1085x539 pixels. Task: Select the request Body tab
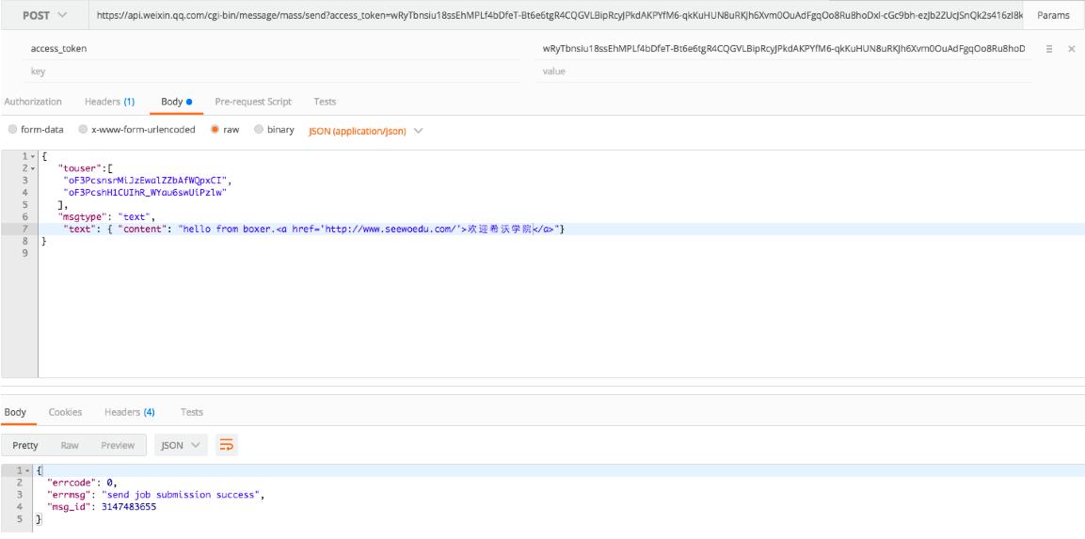pyautogui.click(x=176, y=102)
